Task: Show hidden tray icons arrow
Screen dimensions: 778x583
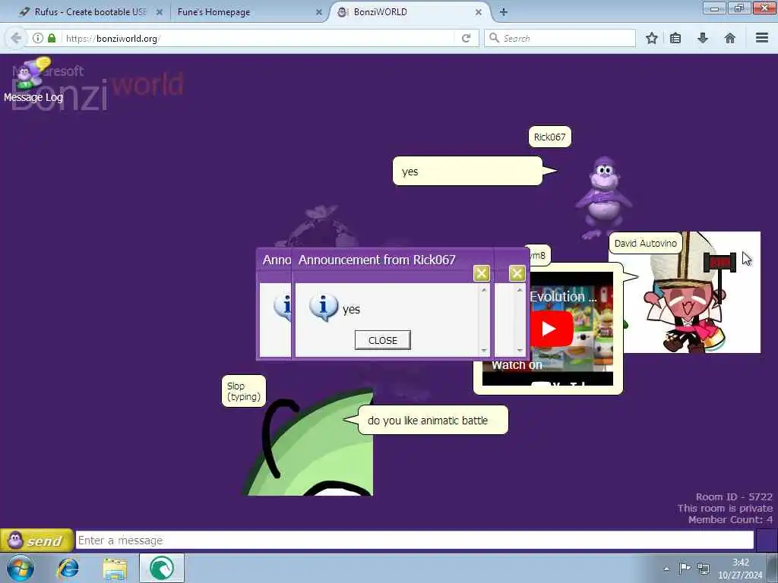Action: 666,569
